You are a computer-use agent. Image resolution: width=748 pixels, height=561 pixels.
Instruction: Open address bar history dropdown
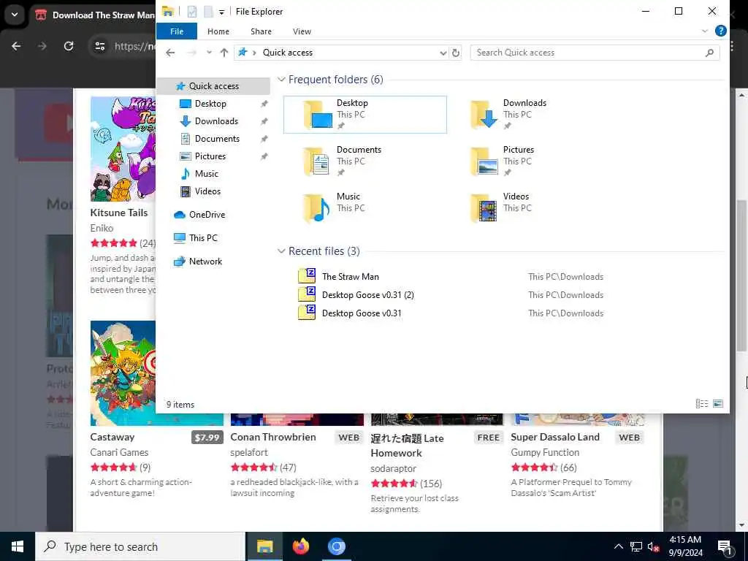(443, 53)
